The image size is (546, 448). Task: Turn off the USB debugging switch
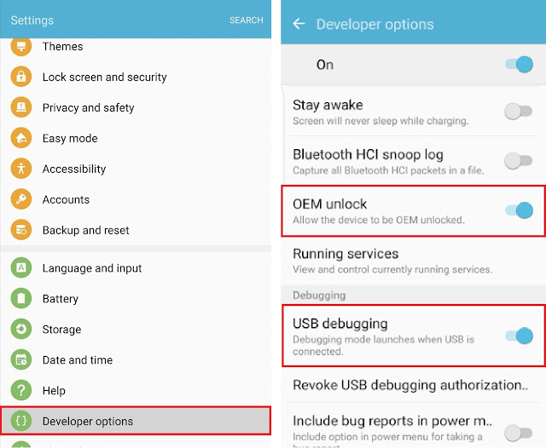[519, 336]
